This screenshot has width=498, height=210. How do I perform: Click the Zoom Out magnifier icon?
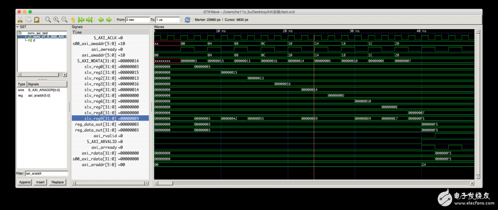(64, 20)
